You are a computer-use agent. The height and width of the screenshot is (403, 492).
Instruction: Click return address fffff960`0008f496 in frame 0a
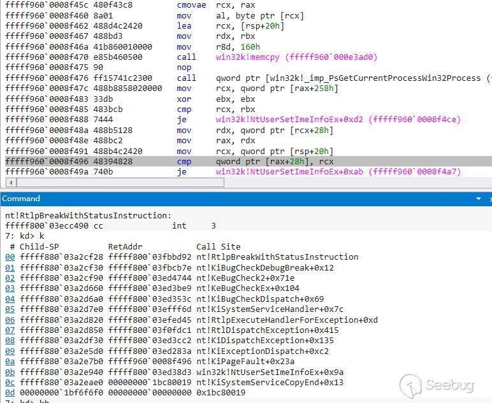[150, 362]
